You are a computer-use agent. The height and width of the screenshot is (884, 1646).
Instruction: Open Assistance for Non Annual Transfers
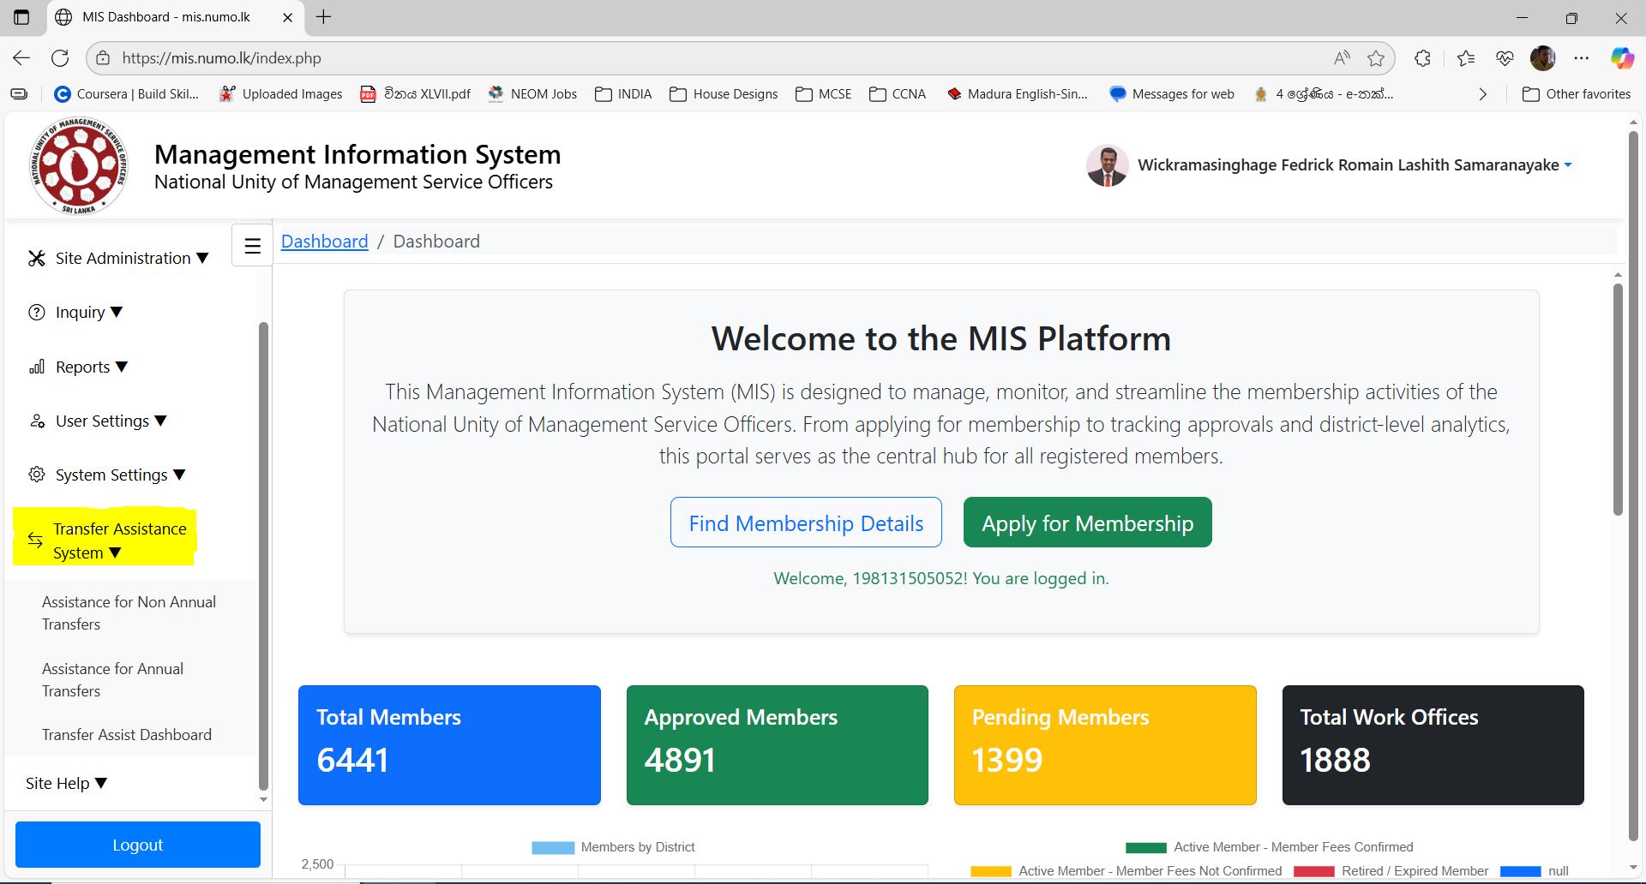tap(129, 612)
